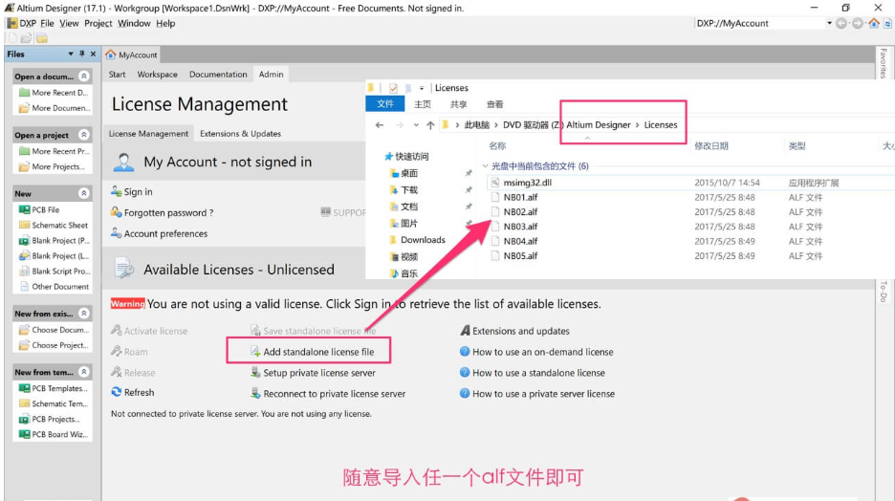Click Blank Script Project entry
Image resolution: width=895 pixels, height=501 pixels.
(x=55, y=271)
